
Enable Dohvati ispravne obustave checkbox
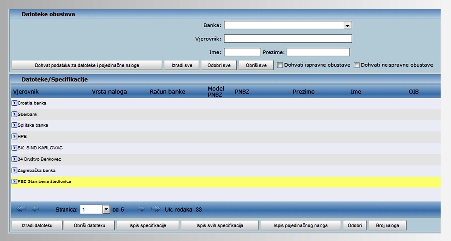(x=280, y=65)
